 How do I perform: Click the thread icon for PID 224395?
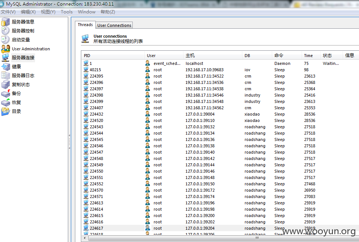pos(86,76)
